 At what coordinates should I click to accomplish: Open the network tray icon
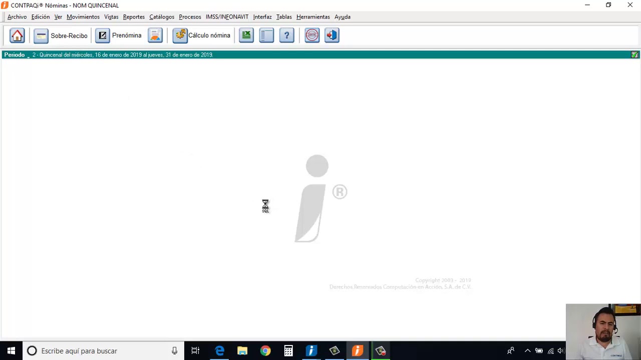pos(550,351)
